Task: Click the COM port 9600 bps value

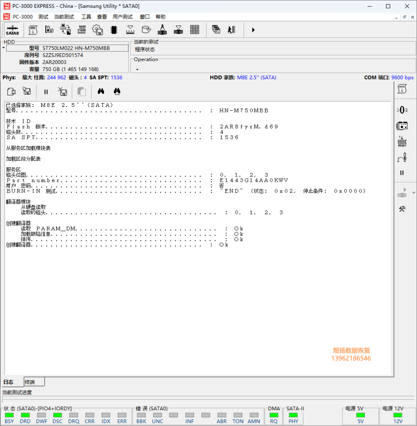Action: (402, 77)
